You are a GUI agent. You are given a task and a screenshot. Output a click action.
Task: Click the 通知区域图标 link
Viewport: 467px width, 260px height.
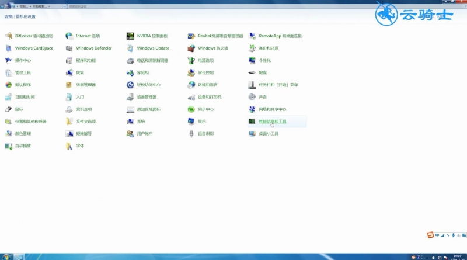[x=149, y=109]
